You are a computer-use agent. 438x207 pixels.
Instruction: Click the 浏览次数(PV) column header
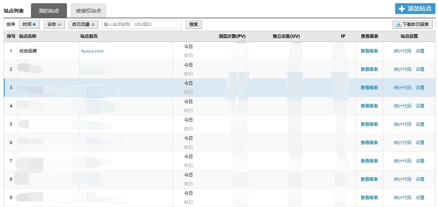tap(232, 36)
